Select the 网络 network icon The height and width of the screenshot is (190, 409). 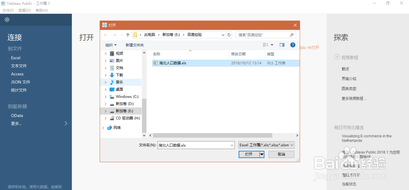pyautogui.click(x=110, y=128)
